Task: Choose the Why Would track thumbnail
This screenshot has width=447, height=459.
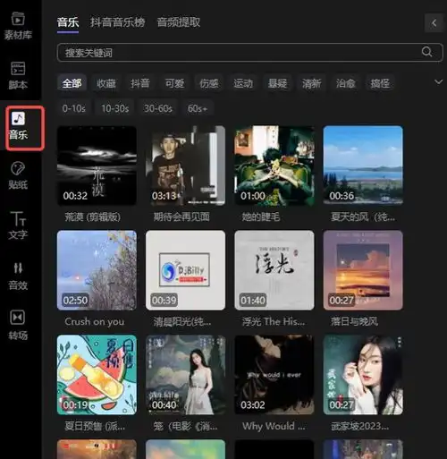Action: [x=274, y=375]
